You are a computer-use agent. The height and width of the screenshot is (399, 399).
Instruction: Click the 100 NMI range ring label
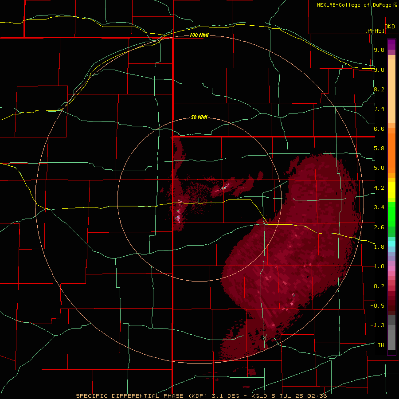(199, 35)
